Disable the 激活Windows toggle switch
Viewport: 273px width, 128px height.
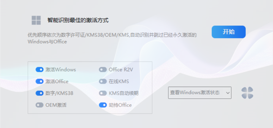tap(40, 70)
